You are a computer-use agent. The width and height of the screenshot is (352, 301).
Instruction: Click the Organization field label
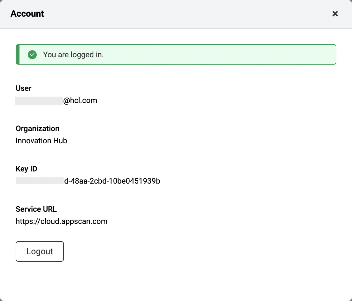click(37, 129)
